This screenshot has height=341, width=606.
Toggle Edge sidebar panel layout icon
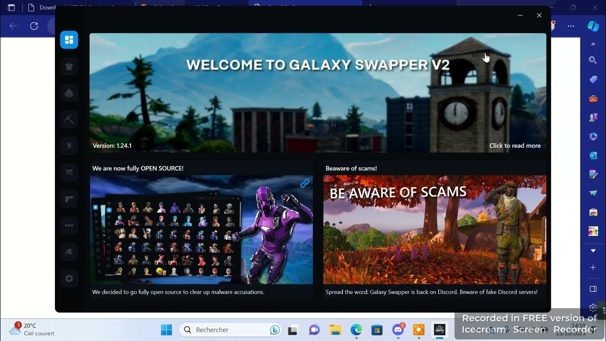click(593, 289)
